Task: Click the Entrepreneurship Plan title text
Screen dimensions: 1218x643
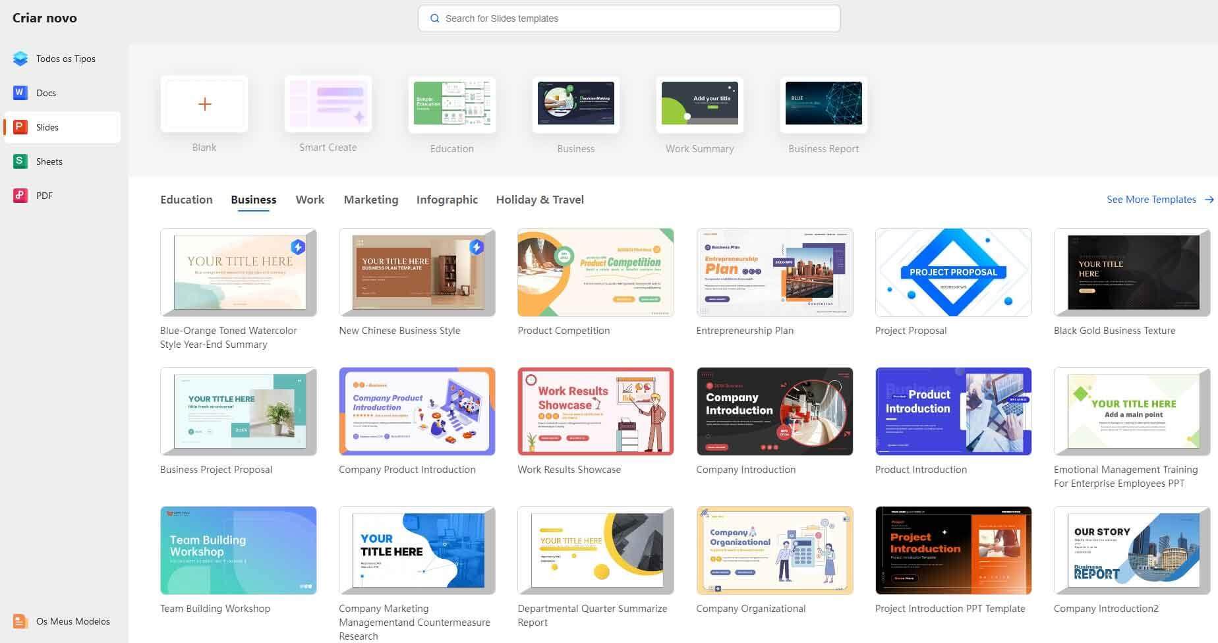Action: click(745, 331)
